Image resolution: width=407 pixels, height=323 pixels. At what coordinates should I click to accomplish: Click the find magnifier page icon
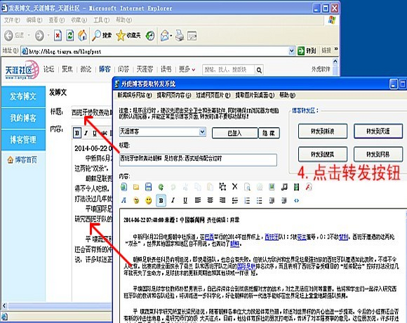pyautogui.click(x=247, y=187)
